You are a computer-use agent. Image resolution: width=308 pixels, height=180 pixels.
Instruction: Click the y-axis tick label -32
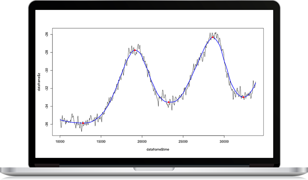click(46, 89)
